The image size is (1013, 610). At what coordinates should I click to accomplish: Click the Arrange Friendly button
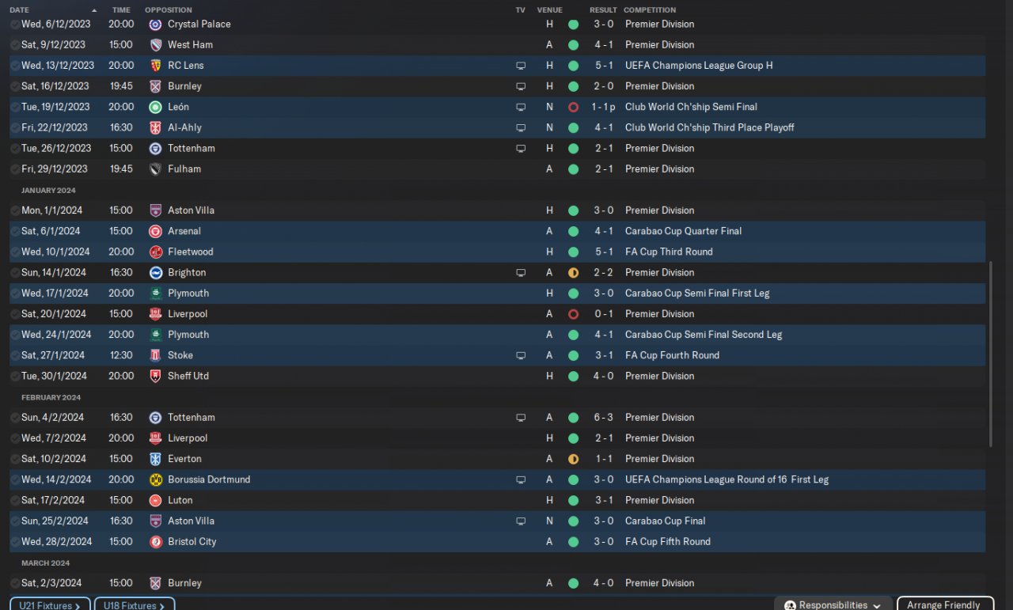coord(944,604)
